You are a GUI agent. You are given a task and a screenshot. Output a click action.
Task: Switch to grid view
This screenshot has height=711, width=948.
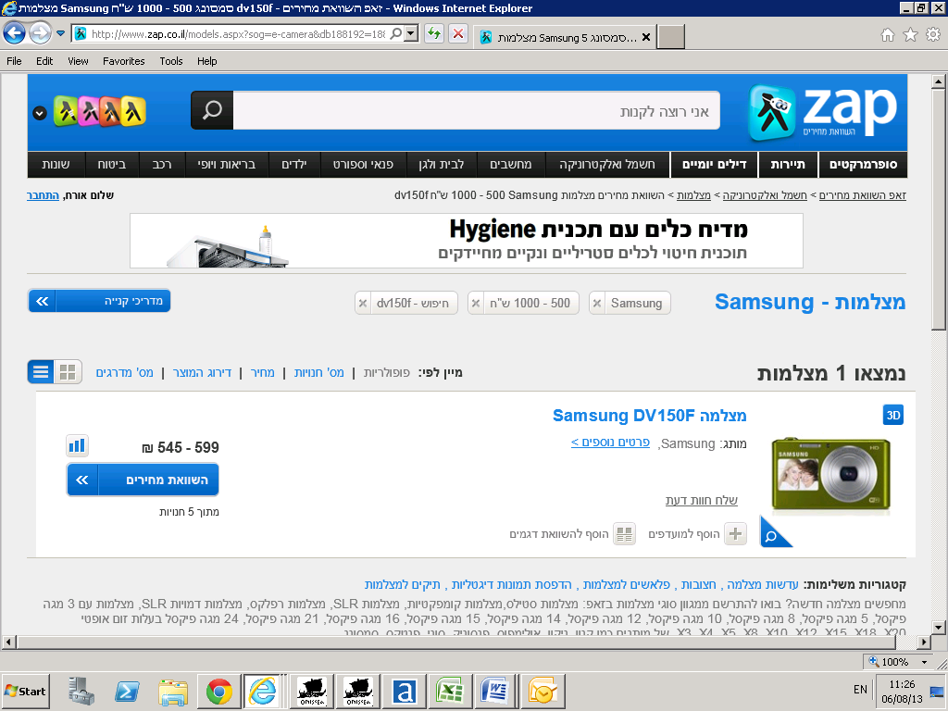68,372
